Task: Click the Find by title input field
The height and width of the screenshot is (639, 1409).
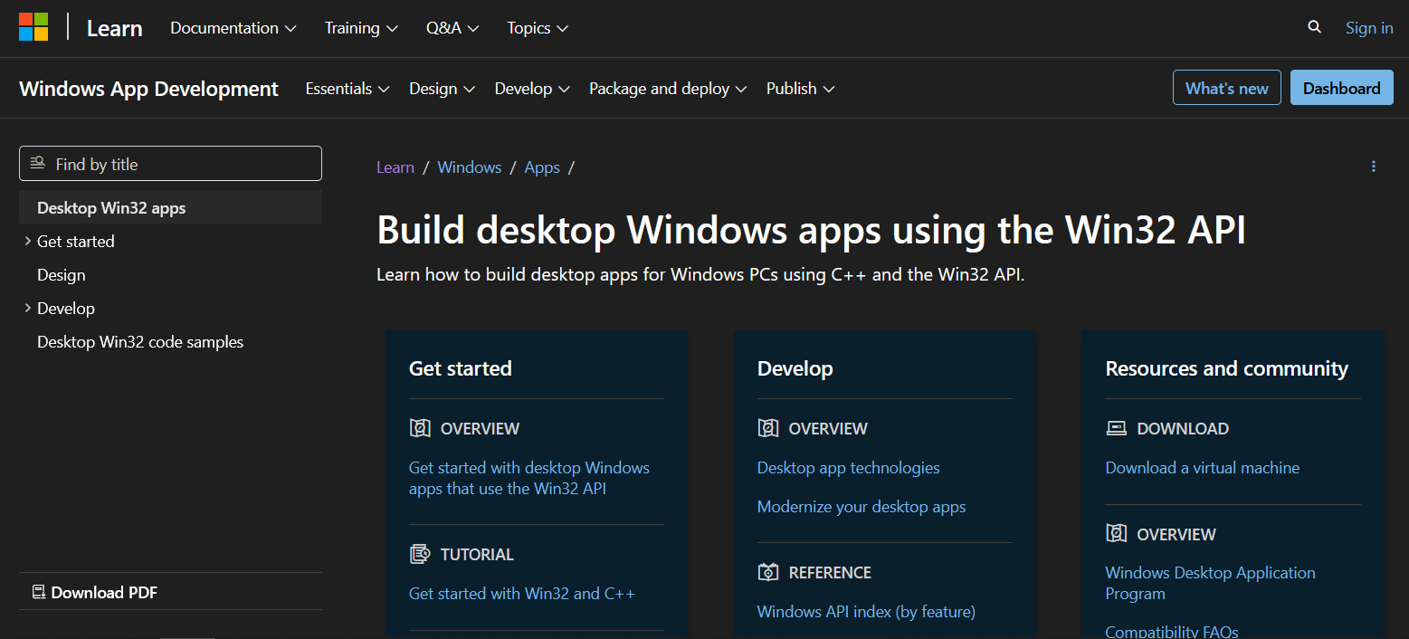Action: point(181,164)
